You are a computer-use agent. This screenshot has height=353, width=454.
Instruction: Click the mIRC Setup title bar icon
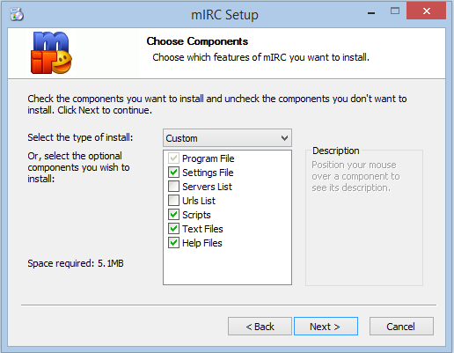(x=17, y=14)
